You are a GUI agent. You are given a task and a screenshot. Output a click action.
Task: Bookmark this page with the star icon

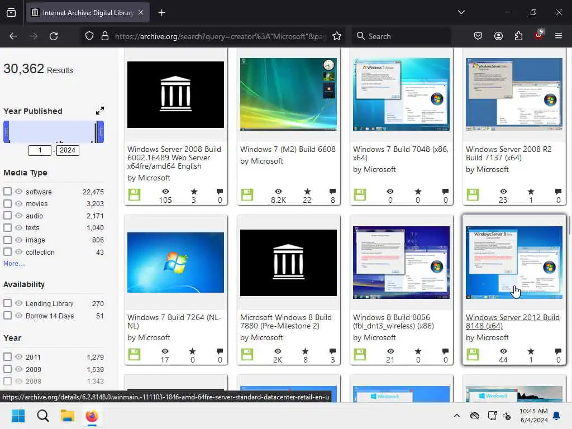click(337, 36)
